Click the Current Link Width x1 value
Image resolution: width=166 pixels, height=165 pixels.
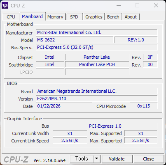[70, 133]
